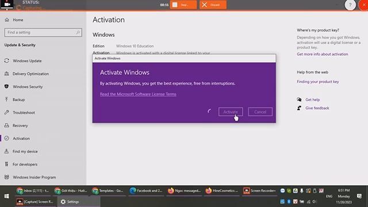
Task: Click the Get help chat bubble icon
Action: point(299,99)
